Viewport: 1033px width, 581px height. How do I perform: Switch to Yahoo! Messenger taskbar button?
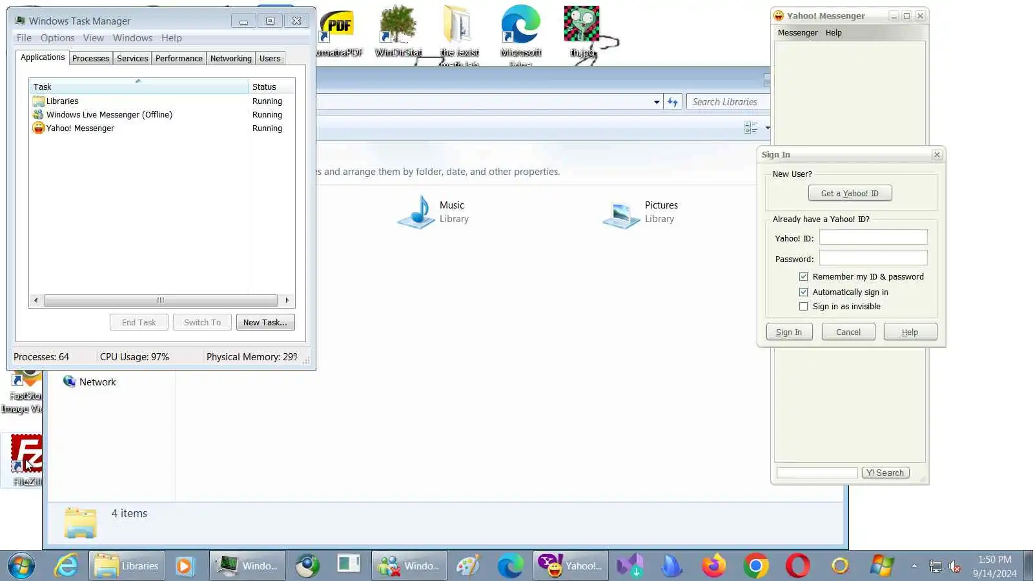point(571,566)
